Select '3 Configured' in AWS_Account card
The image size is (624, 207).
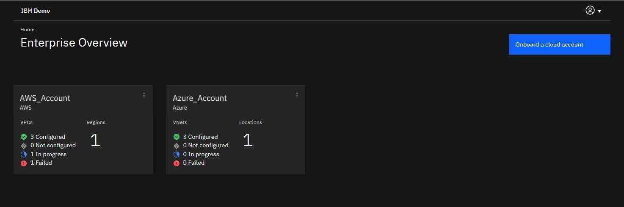pos(48,137)
